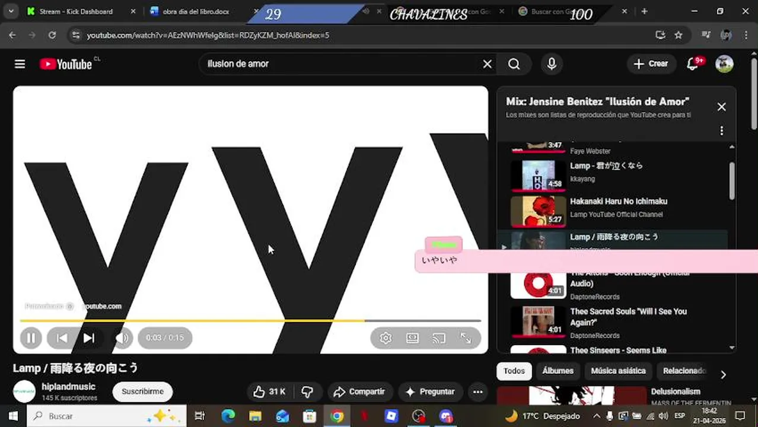Cast video to a TV

coord(439,338)
